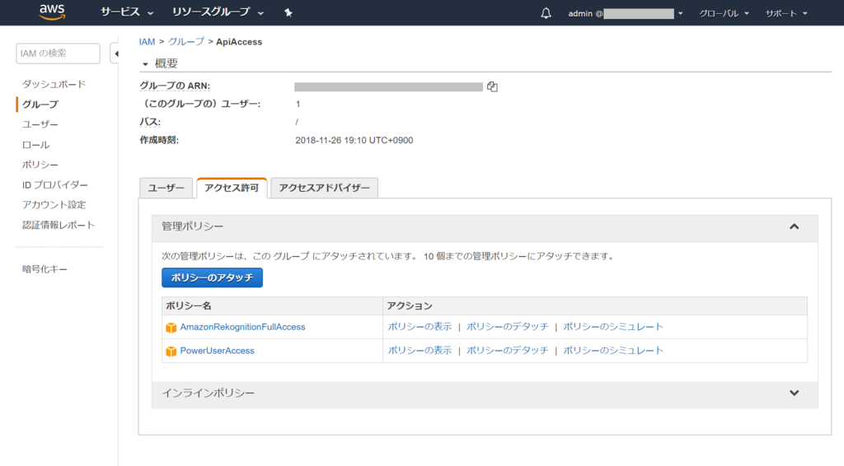The image size is (844, 466).
Task: Open the リソースグループ dropdown menu
Action: click(218, 12)
